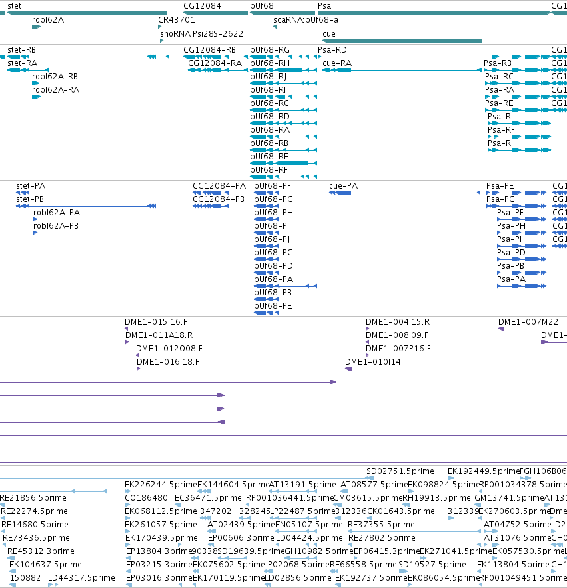Screen dimensions: 567x588
Task: Click the RE37355.5prime EST feature
Action: coord(414,531)
